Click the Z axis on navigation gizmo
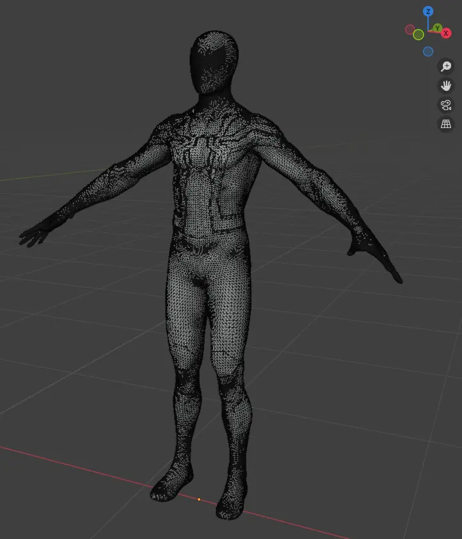462x539 pixels. click(x=428, y=12)
